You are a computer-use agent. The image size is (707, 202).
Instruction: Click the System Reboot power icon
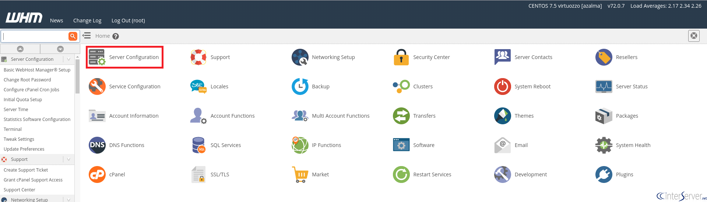click(503, 87)
